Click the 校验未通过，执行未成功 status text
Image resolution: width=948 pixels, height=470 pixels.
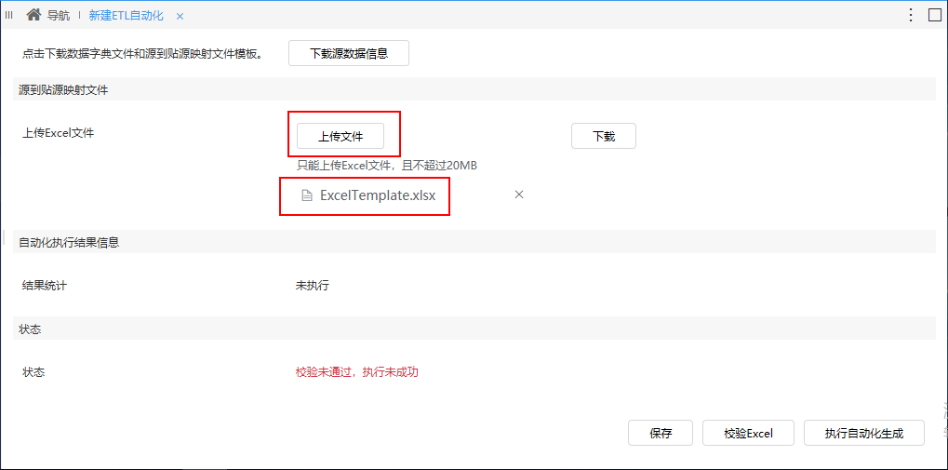coord(356,372)
